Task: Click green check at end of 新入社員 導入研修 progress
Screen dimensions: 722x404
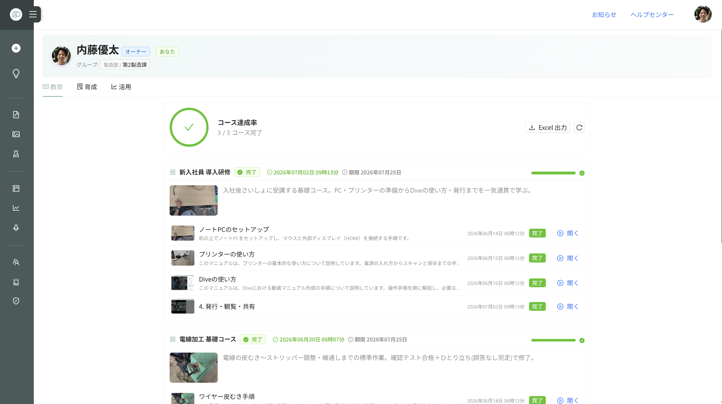Action: click(x=582, y=173)
